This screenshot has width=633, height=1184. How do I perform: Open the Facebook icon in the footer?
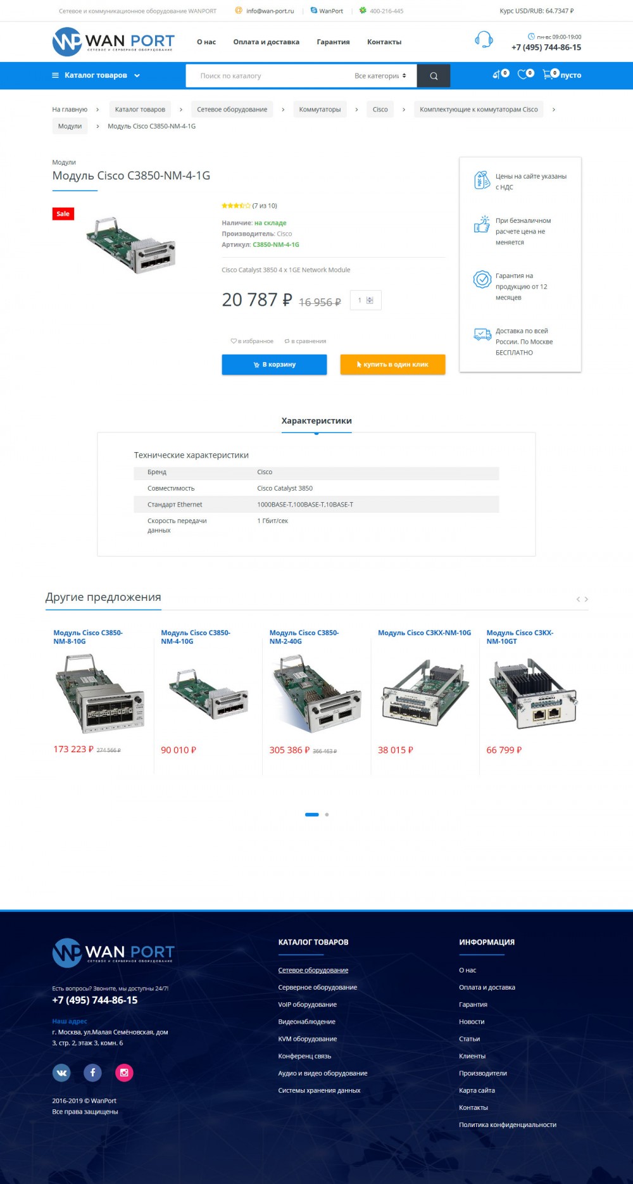pos(92,1073)
